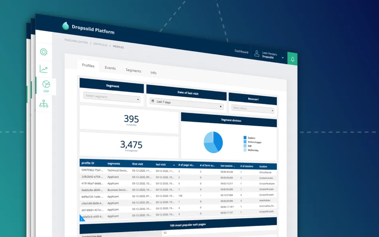This screenshot has height=237, width=379.
Task: Open the settings gear in the sidebar
Action: coord(43,52)
